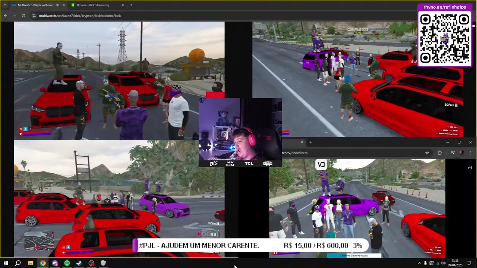
Task: Click the minimap in bottom-left stream
Action: click(x=39, y=240)
